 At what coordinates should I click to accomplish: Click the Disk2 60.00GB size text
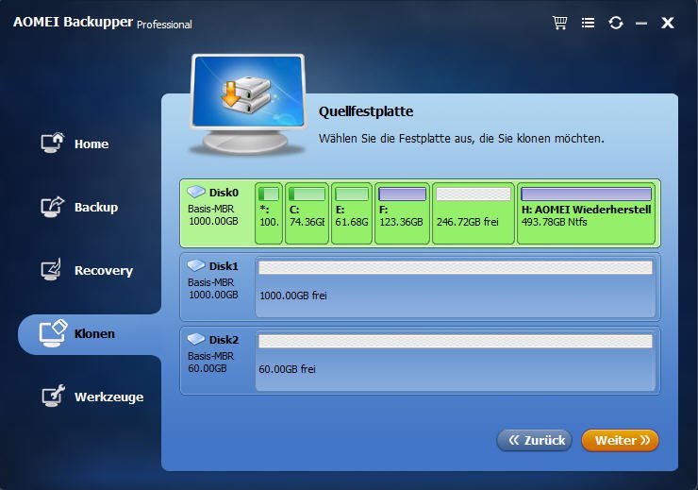tap(207, 368)
